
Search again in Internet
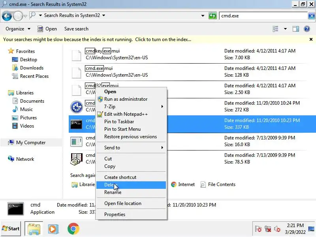tap(183, 184)
